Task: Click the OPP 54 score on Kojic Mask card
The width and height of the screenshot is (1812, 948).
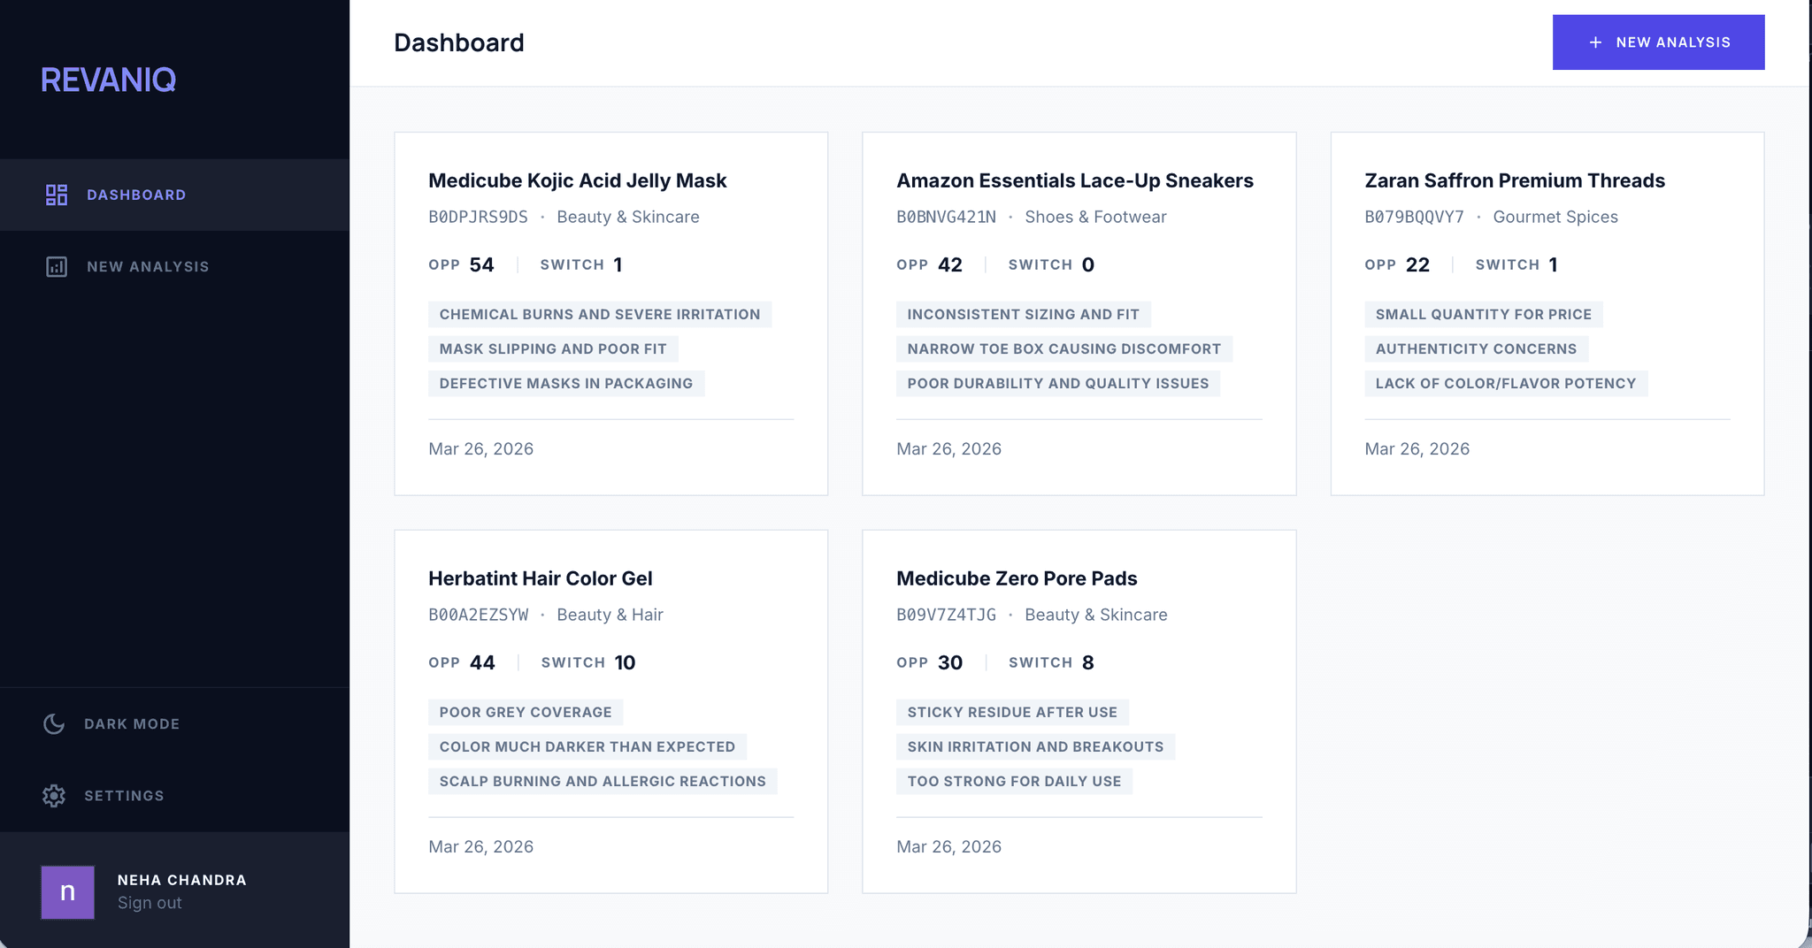Action: click(x=461, y=264)
